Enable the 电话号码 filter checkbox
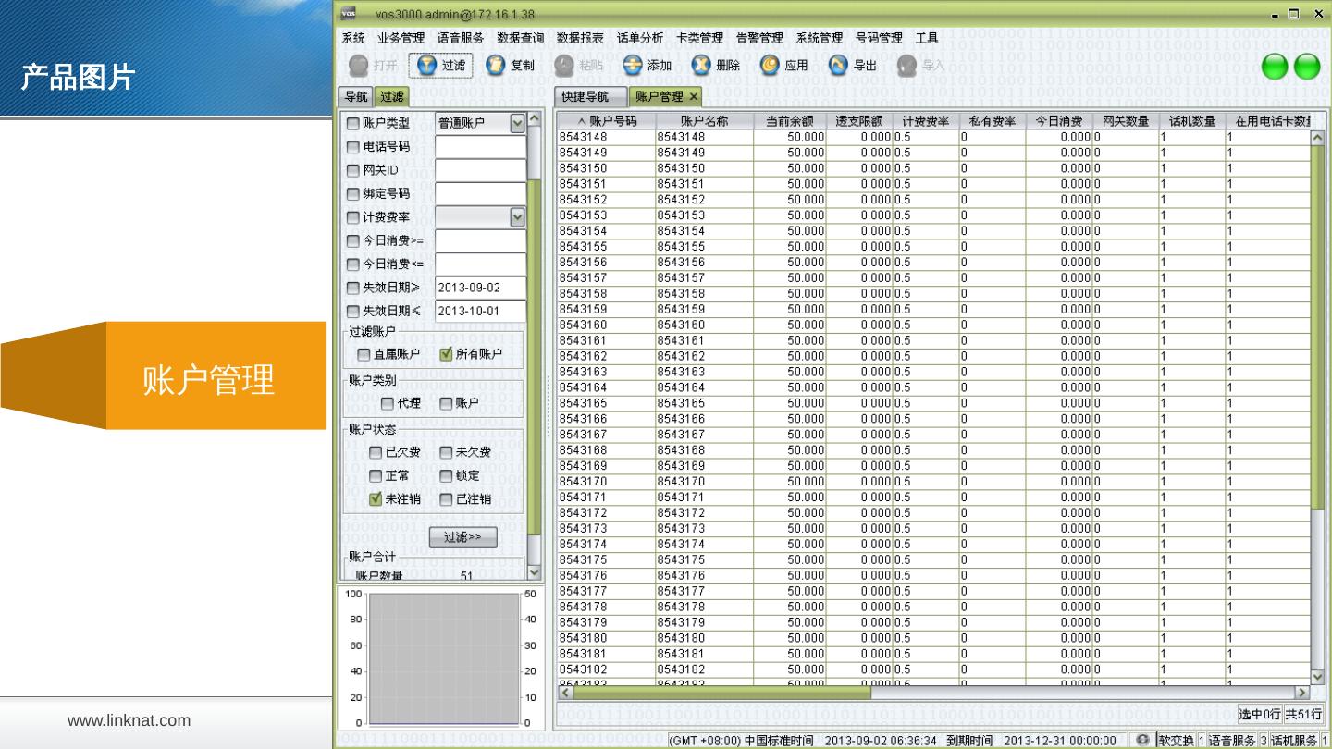This screenshot has width=1332, height=749. pyautogui.click(x=353, y=147)
